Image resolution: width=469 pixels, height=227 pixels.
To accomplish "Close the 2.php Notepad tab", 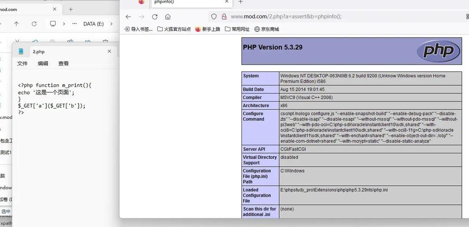I will pyautogui.click(x=109, y=51).
